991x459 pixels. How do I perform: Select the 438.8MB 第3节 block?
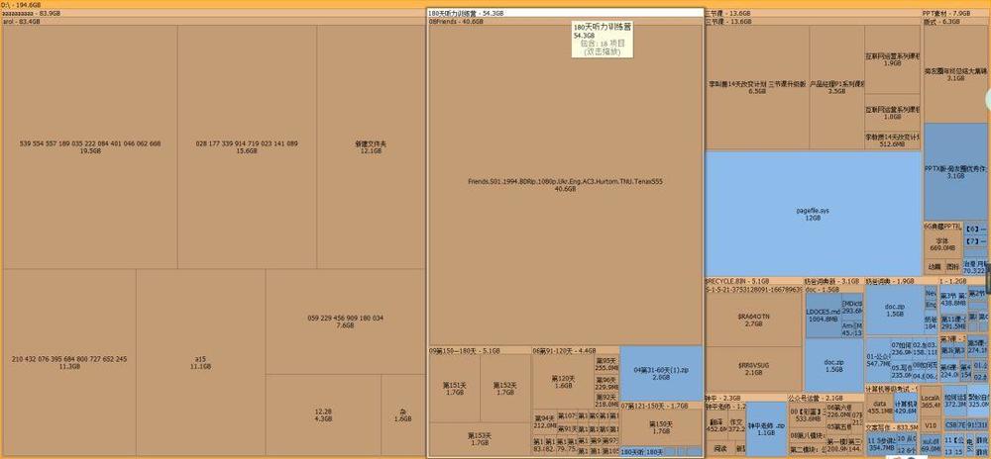(953, 300)
